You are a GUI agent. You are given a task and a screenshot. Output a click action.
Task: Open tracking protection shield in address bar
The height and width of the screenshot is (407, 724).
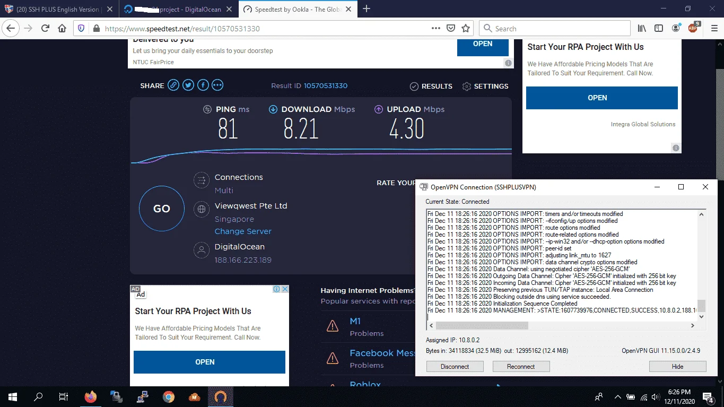pyautogui.click(x=81, y=29)
